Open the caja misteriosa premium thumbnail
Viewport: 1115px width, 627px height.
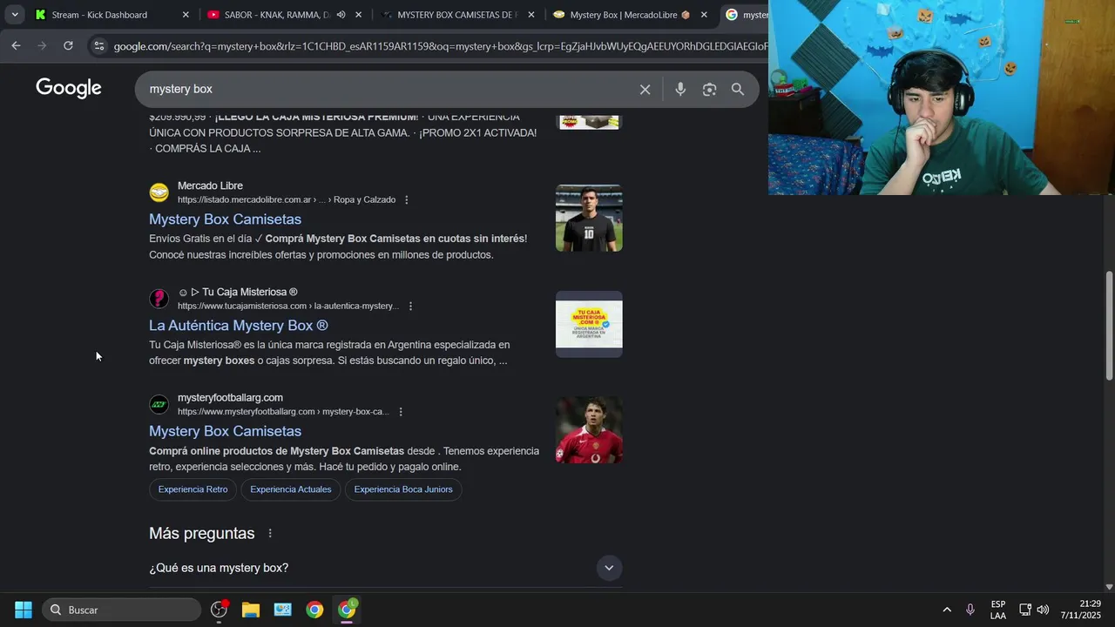(589, 122)
